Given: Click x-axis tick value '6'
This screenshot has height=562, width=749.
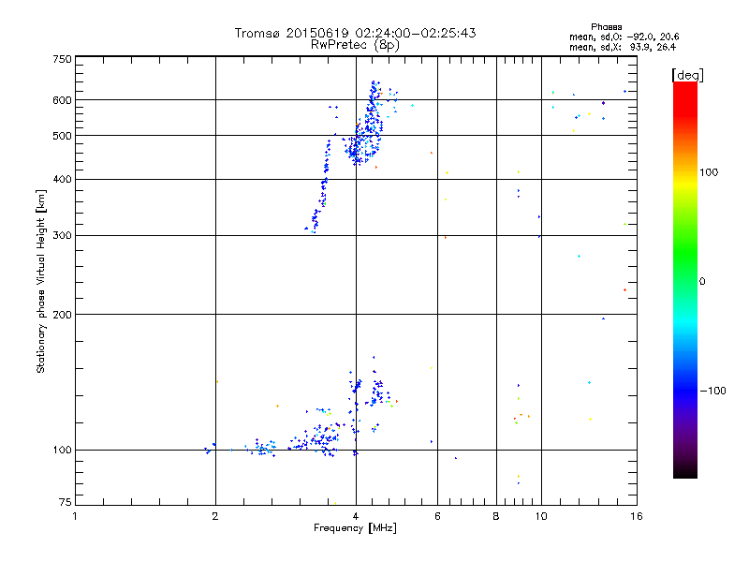Looking at the screenshot, I should click(437, 516).
